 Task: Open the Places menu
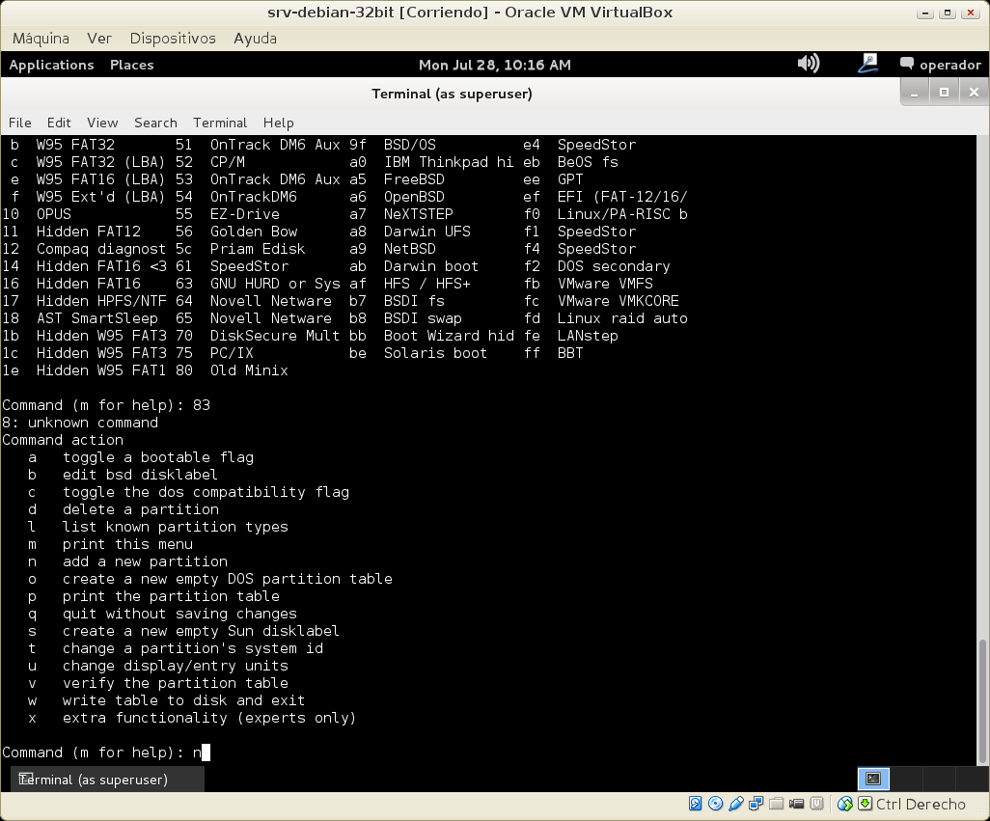pos(131,65)
